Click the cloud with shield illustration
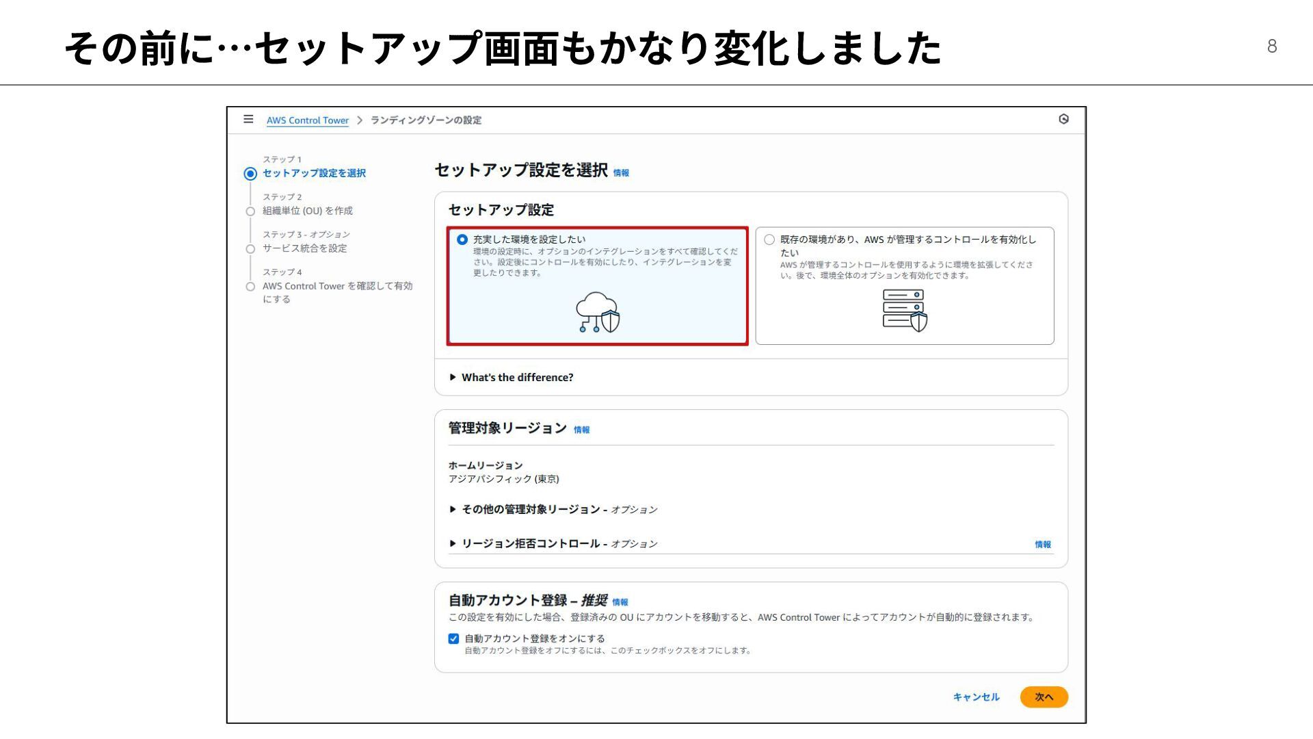1313x739 pixels. 598,313
